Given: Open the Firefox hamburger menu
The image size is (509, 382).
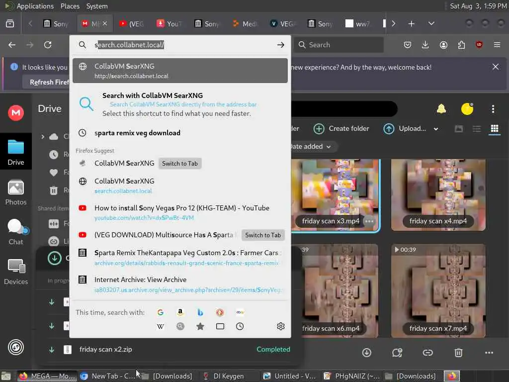Looking at the screenshot, I should tap(497, 45).
